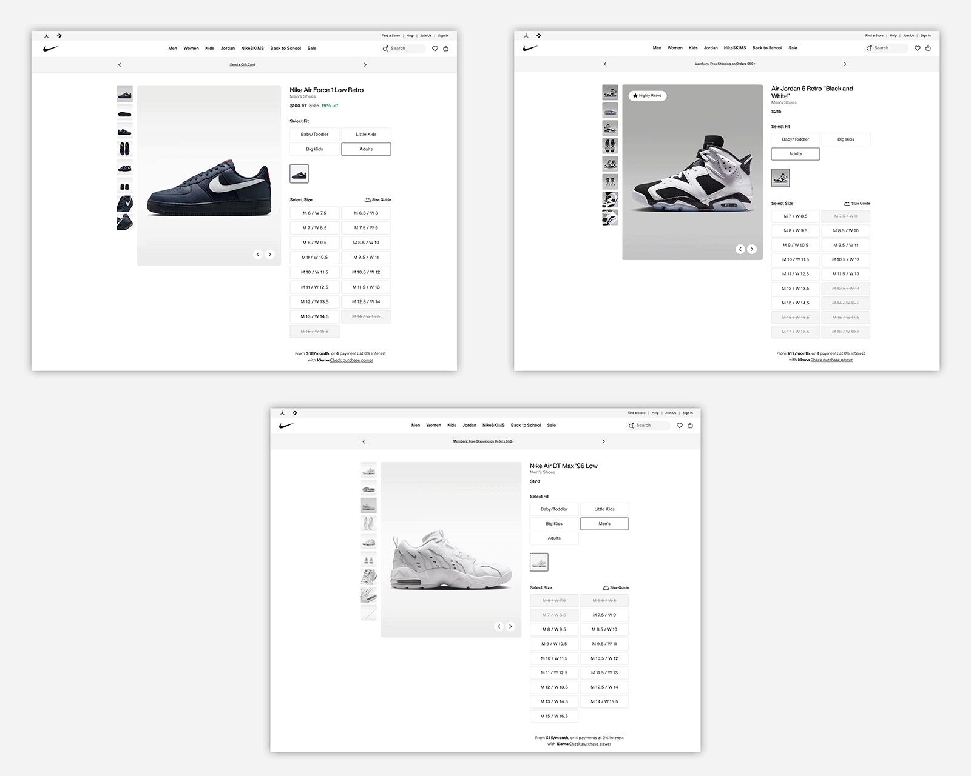This screenshot has width=971, height=776.
Task: Click Check purchase power on Air Force 1 page
Action: point(351,360)
